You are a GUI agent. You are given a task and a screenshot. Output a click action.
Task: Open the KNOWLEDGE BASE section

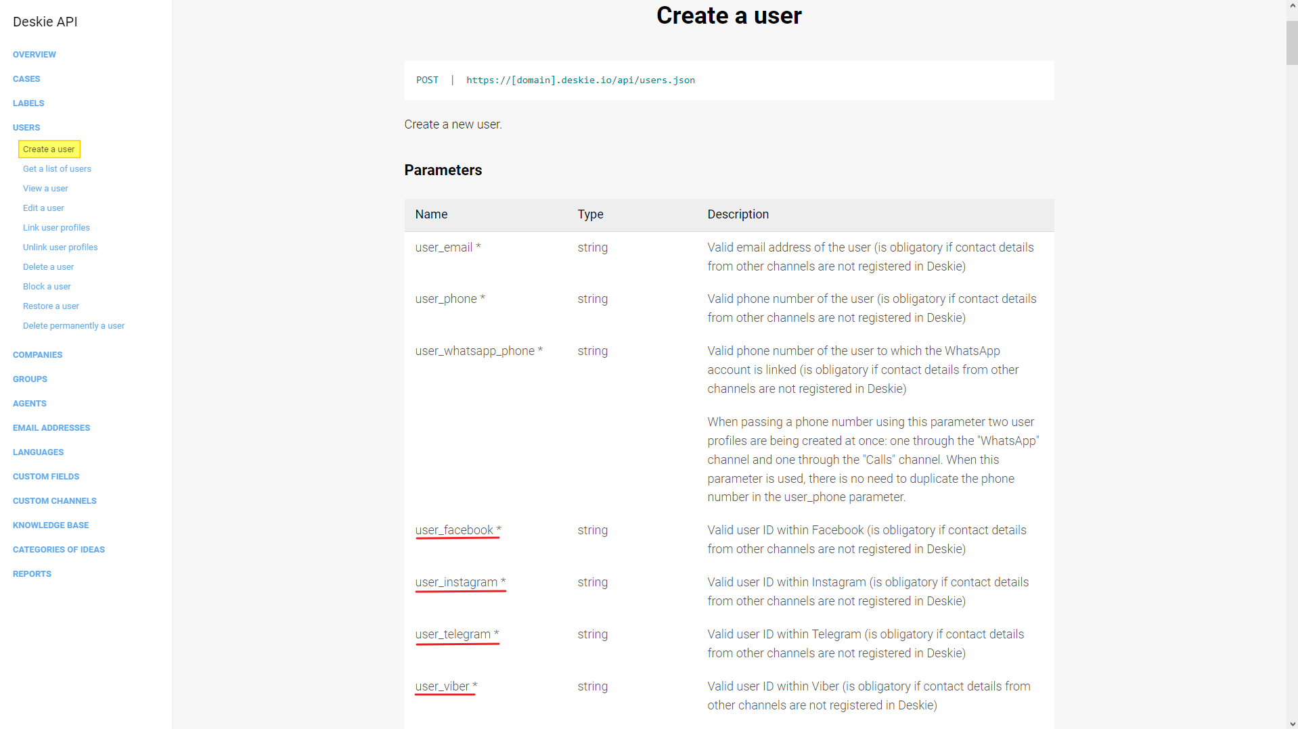51,525
